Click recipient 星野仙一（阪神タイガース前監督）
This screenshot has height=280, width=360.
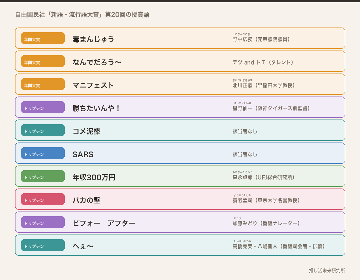tap(271, 108)
